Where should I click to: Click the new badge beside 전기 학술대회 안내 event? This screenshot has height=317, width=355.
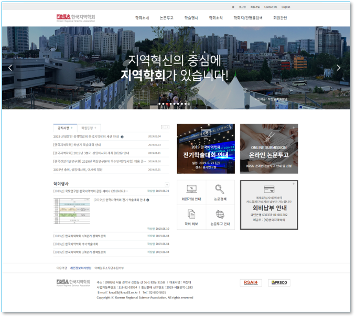tap(148, 200)
